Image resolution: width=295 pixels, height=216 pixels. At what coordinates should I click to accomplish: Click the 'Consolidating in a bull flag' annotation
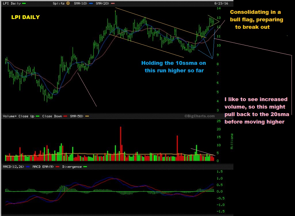[x=256, y=20]
